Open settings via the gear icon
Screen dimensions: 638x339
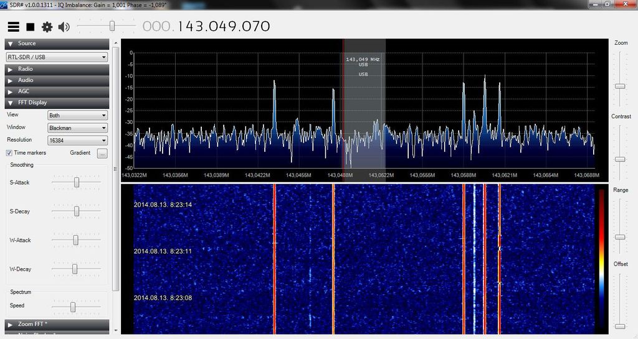coord(47,27)
